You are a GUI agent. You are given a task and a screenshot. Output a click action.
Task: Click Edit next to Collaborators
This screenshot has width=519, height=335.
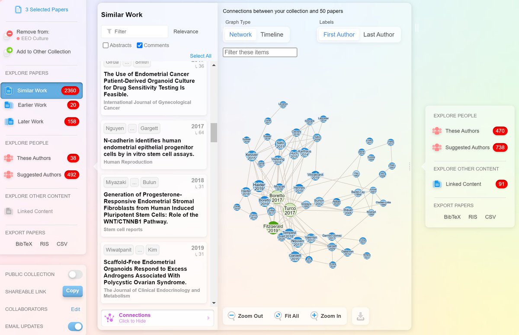point(76,309)
